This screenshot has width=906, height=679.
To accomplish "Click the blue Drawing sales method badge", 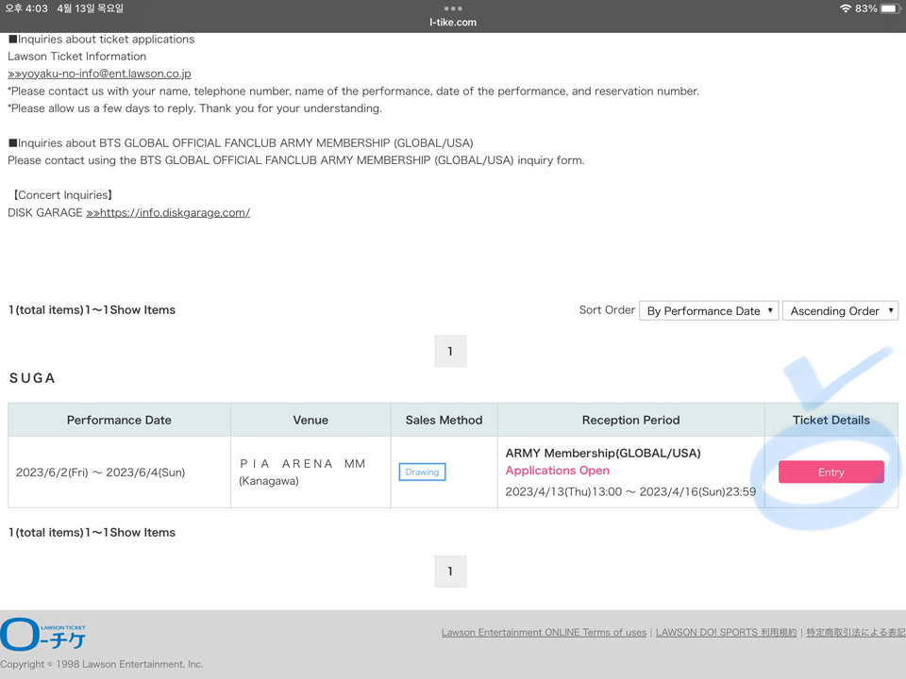I will pyautogui.click(x=422, y=472).
